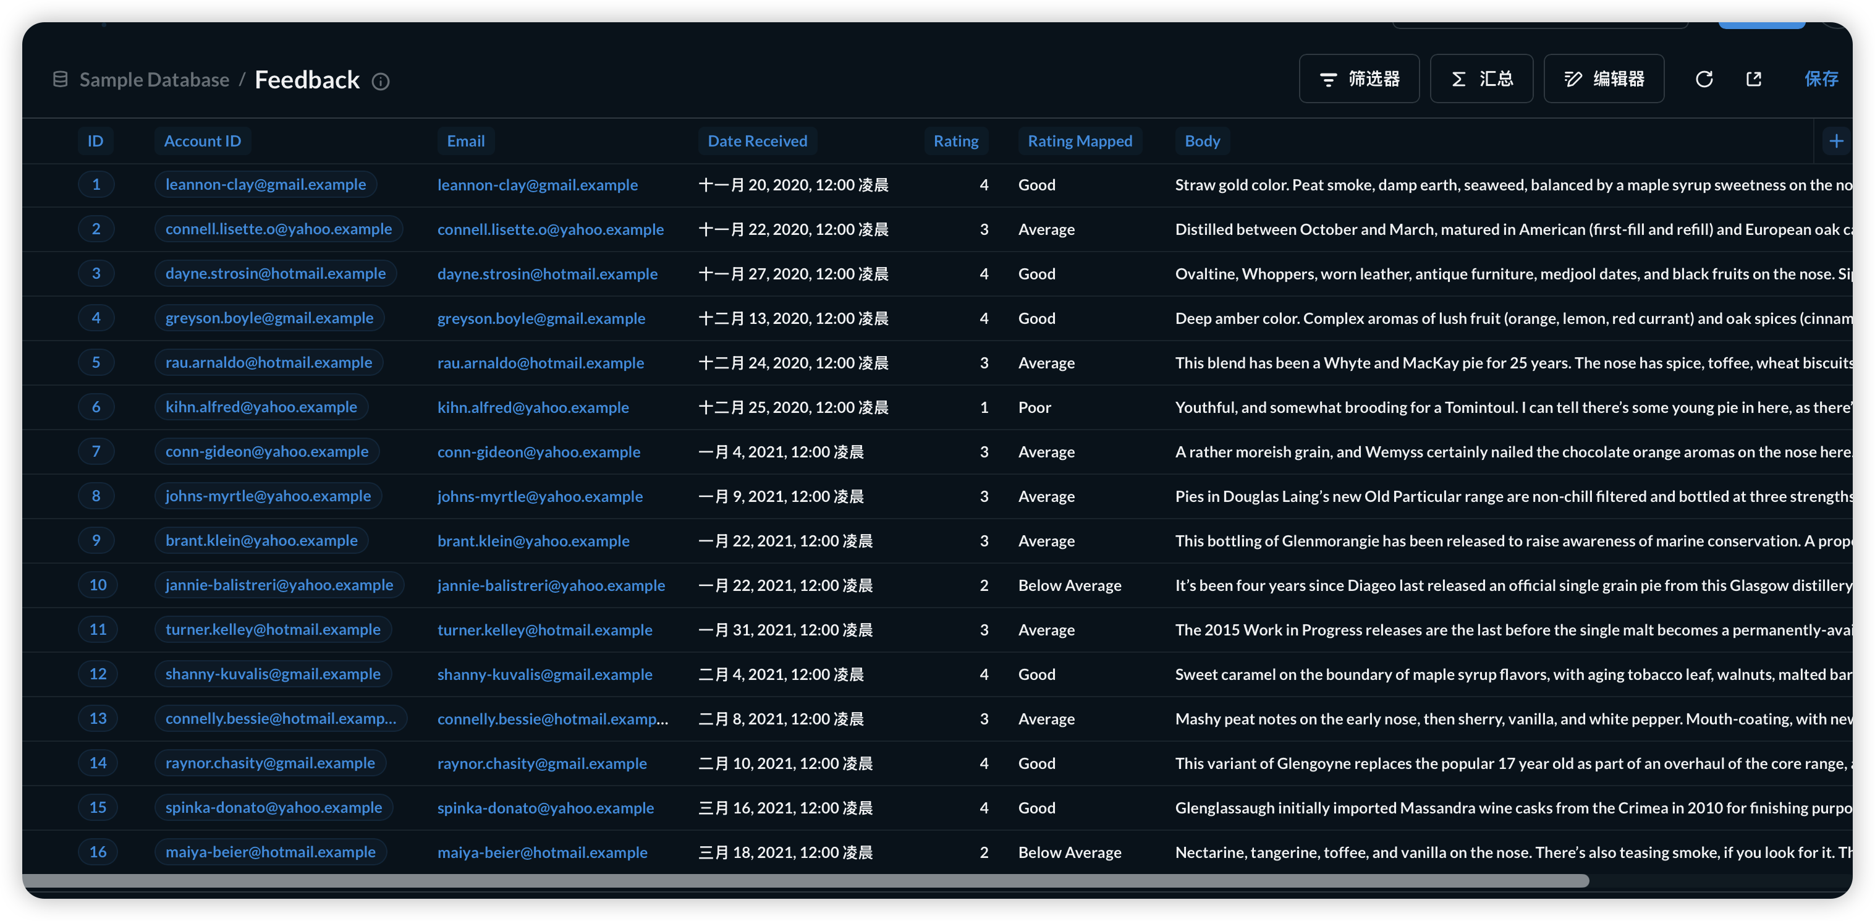Click Email cell rau.arnaldo@hotmail.example

[541, 363]
